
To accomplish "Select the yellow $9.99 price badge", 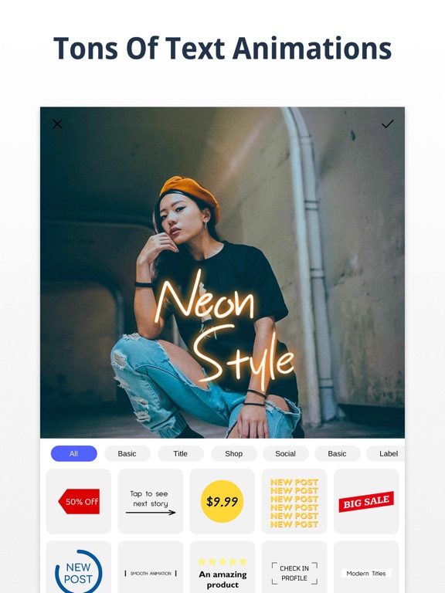I will tap(222, 501).
